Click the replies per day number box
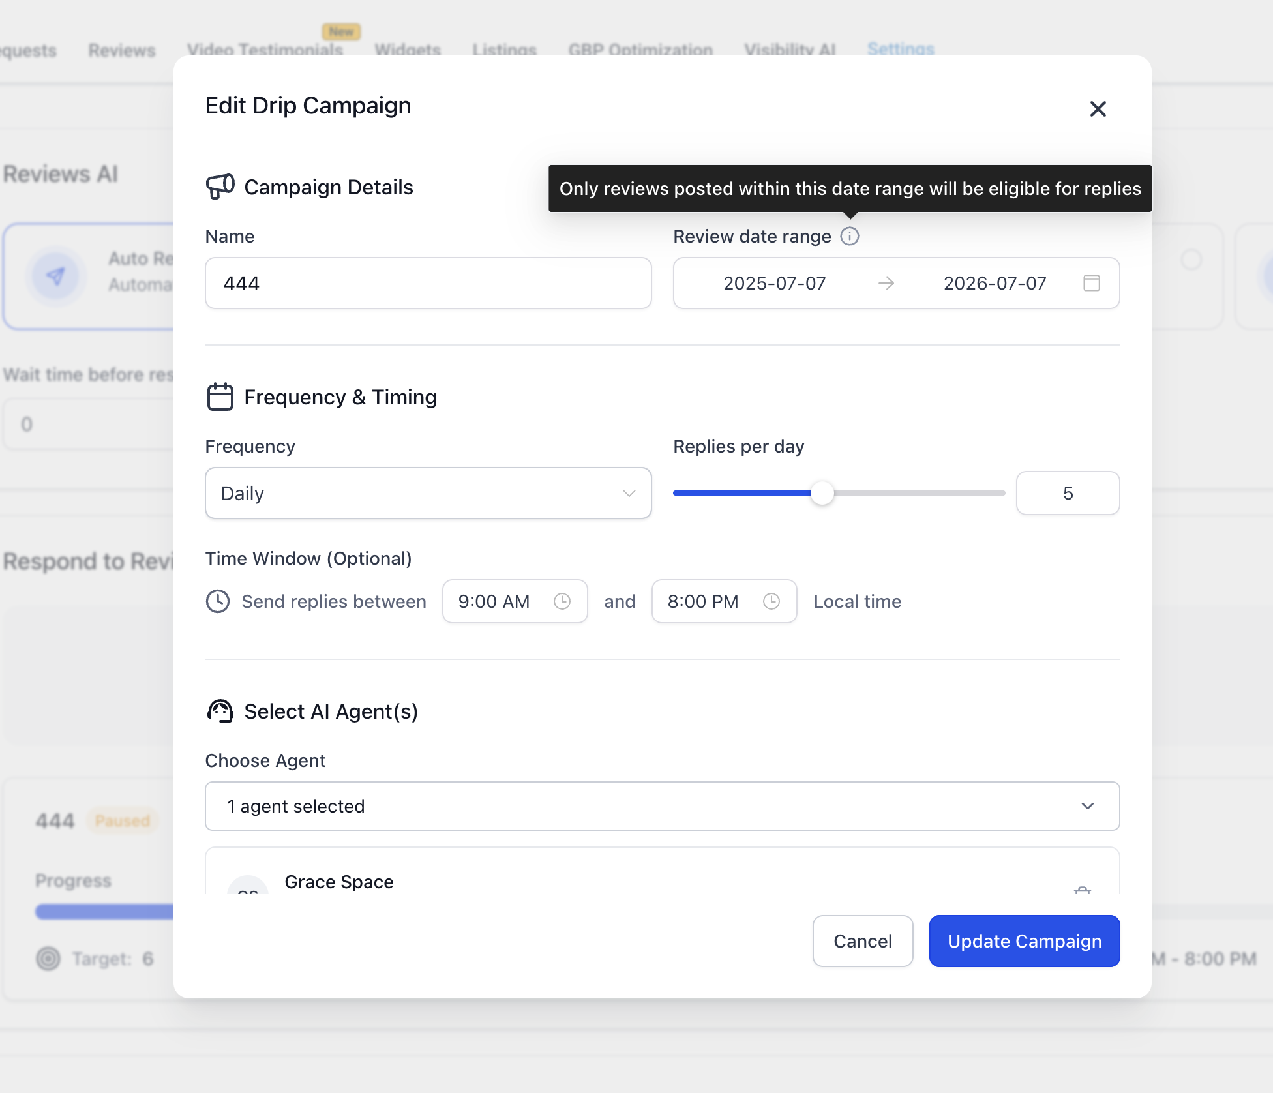 (x=1068, y=493)
